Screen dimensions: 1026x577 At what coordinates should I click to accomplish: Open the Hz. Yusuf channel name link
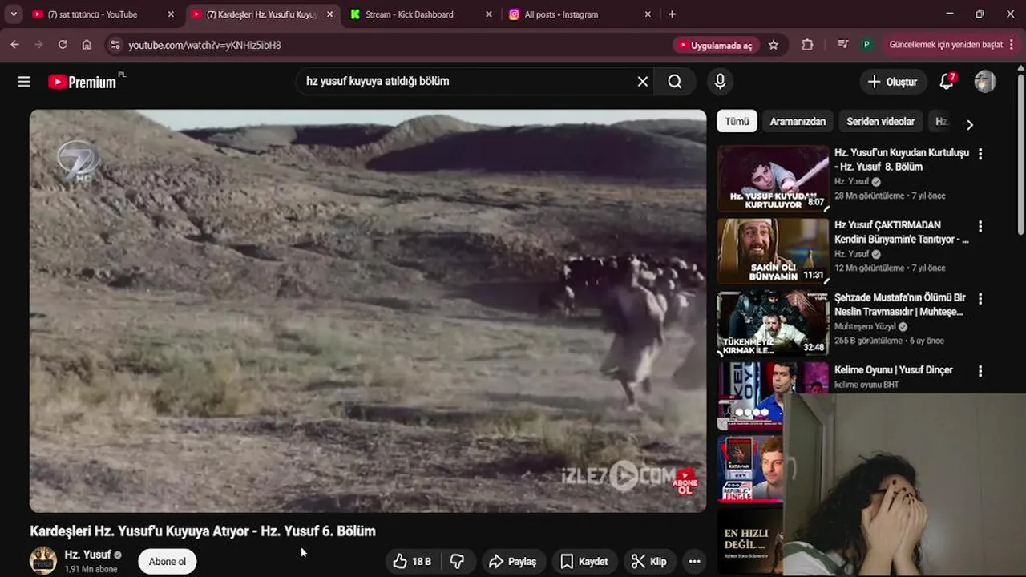[88, 555]
